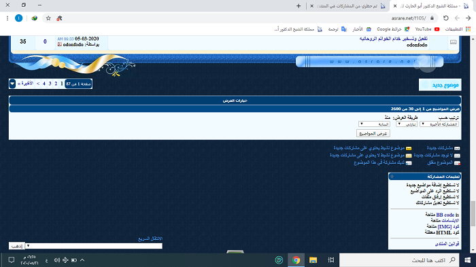Open the Chrome three-dot menu
This screenshot has height=267, width=476.
[7, 18]
